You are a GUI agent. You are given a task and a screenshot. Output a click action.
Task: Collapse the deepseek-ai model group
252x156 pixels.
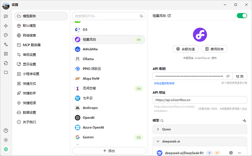tap(200, 141)
